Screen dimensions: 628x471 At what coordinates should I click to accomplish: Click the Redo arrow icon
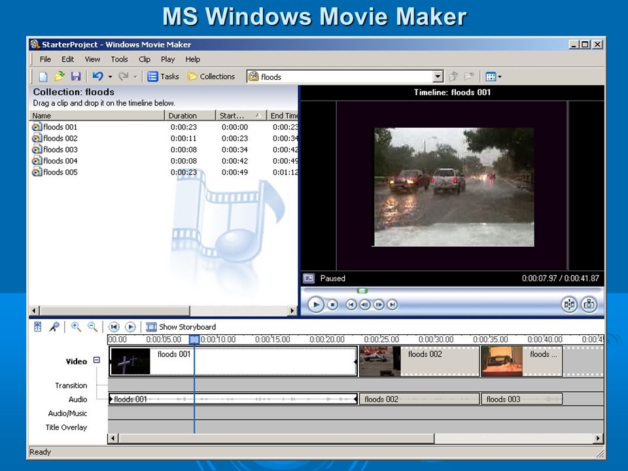pos(124,76)
